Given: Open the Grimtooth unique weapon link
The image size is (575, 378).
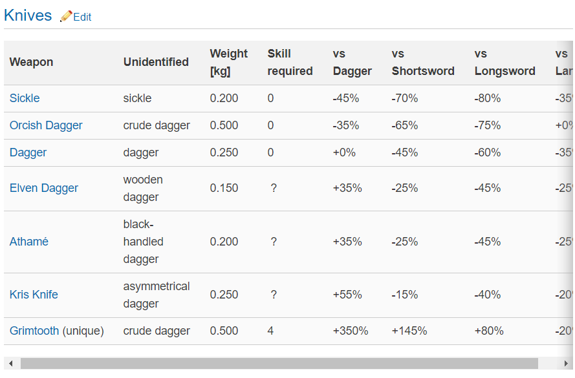Looking at the screenshot, I should (35, 331).
